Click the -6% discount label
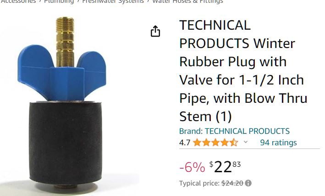 coord(192,167)
